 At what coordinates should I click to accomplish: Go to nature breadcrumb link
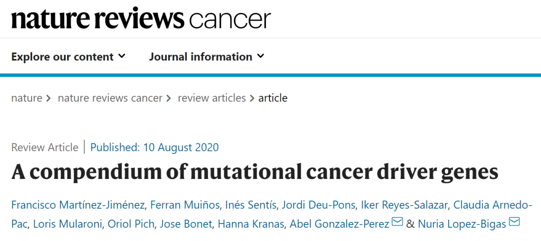coord(27,98)
